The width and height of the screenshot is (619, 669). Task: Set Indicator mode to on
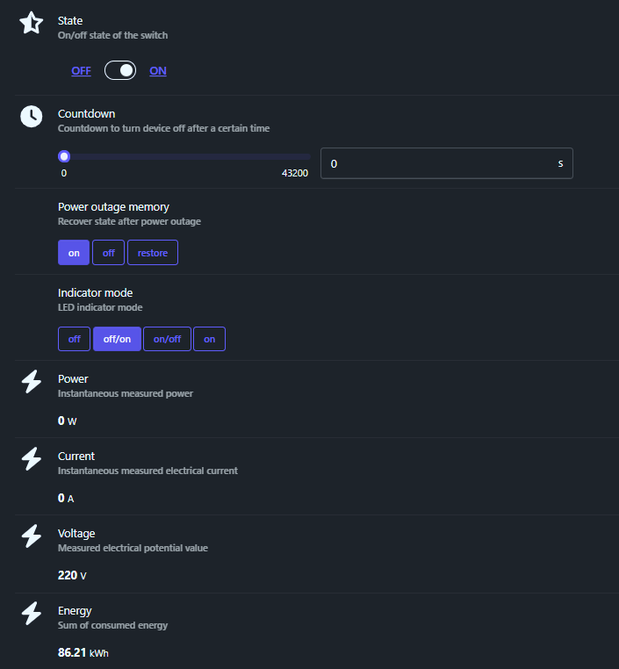point(210,339)
